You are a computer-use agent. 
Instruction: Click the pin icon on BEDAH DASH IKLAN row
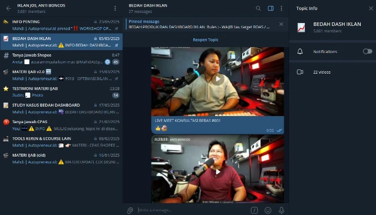click(x=116, y=45)
